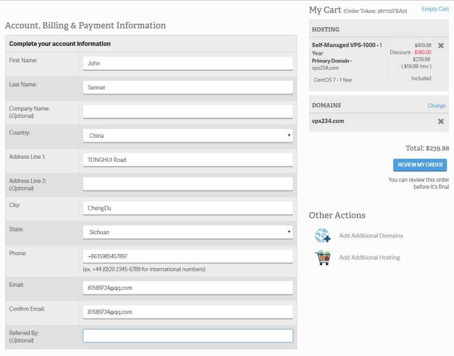
Task: Focus the Last Name field containing Senner
Action: (188, 87)
